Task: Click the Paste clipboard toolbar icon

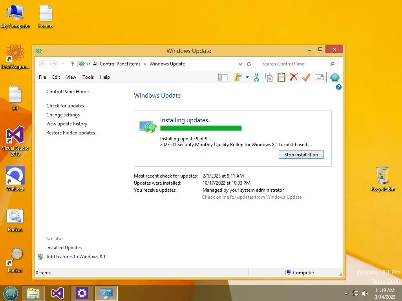Action: (281, 77)
